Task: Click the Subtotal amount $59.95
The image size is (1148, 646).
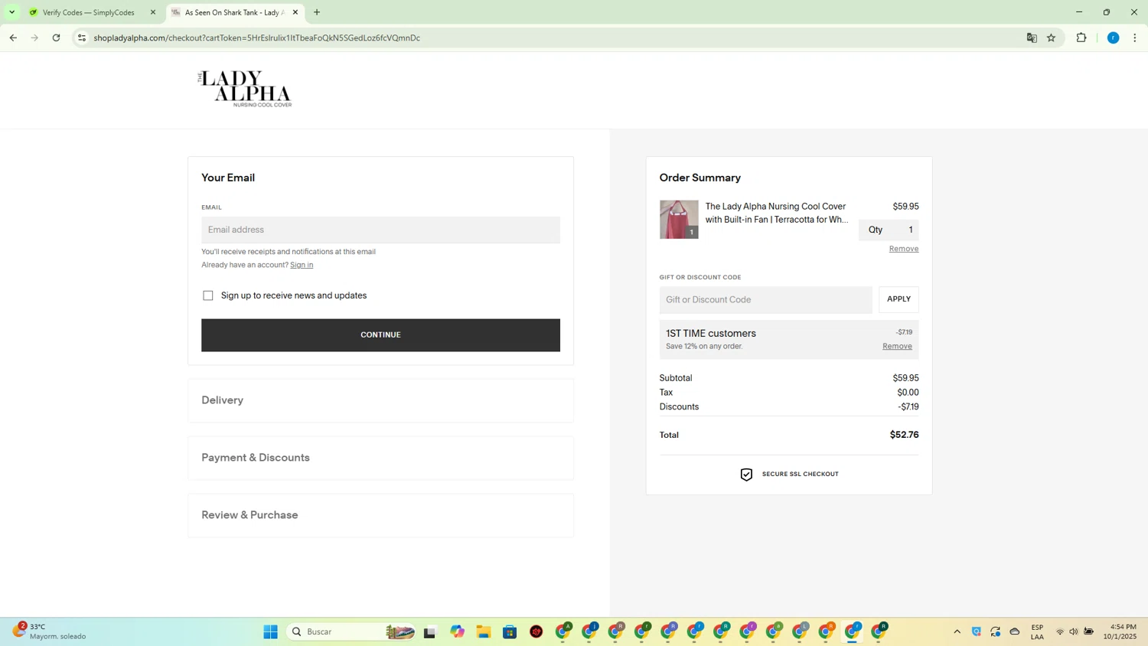Action: (x=905, y=378)
